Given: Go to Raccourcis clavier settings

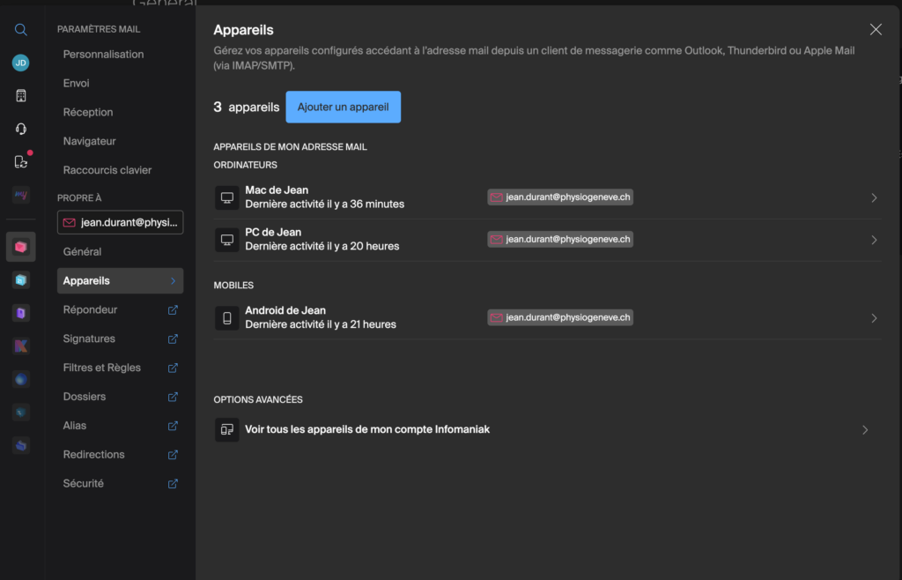Looking at the screenshot, I should pyautogui.click(x=107, y=170).
